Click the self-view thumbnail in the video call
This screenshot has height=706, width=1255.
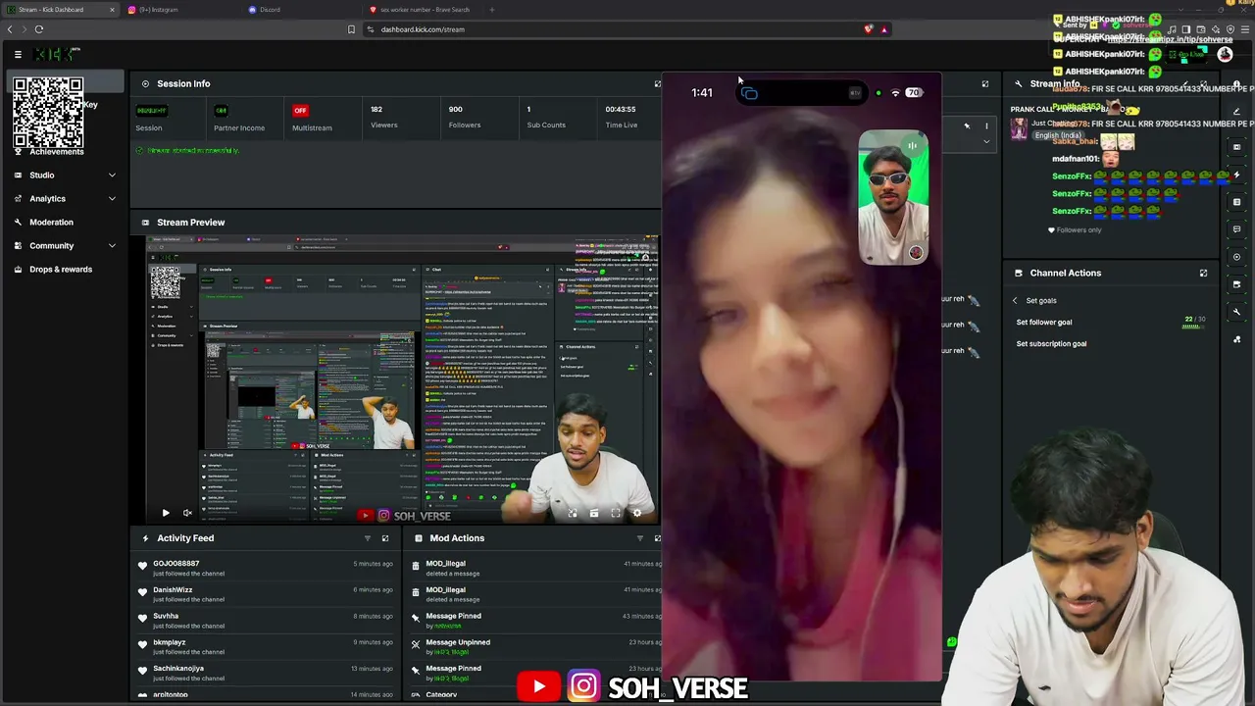[893, 198]
